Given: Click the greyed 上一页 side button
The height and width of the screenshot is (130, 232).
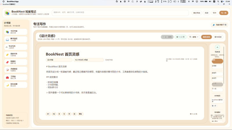Looking at the screenshot, I should click(x=217, y=84).
